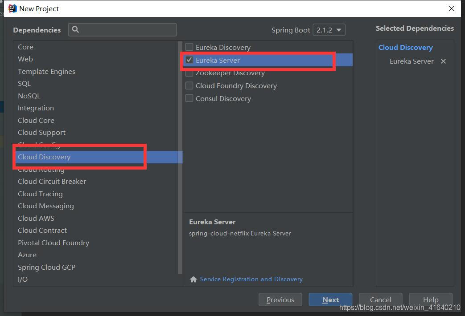Select the Cloud AWS category

tap(95, 218)
